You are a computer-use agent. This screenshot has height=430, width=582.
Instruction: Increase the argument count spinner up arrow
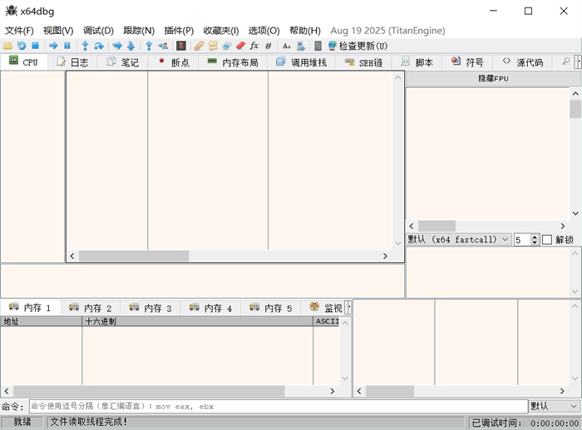tap(535, 237)
